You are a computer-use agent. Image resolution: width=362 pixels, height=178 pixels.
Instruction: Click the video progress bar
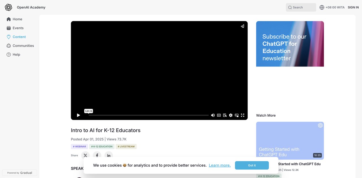[x=149, y=115]
